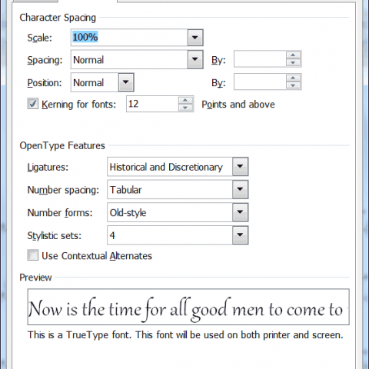Open the Scale dropdown arrow
This screenshot has width=369, height=369.
(x=195, y=38)
